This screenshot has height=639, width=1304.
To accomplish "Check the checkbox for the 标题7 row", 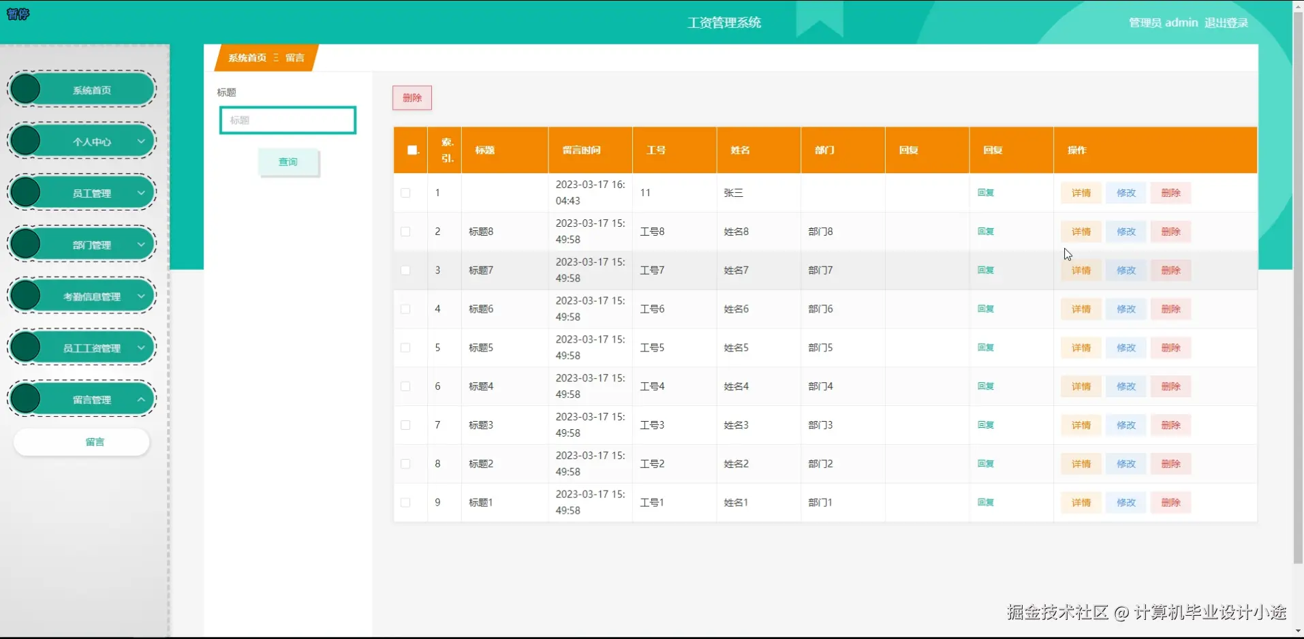I will click(405, 270).
